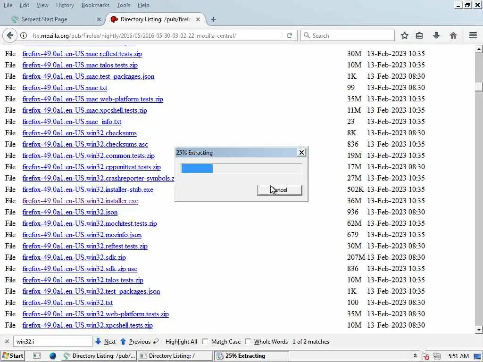Open firefox-49.0a1.en-US.win32.sdk.zip link
This screenshot has height=362, width=483.
(74, 257)
